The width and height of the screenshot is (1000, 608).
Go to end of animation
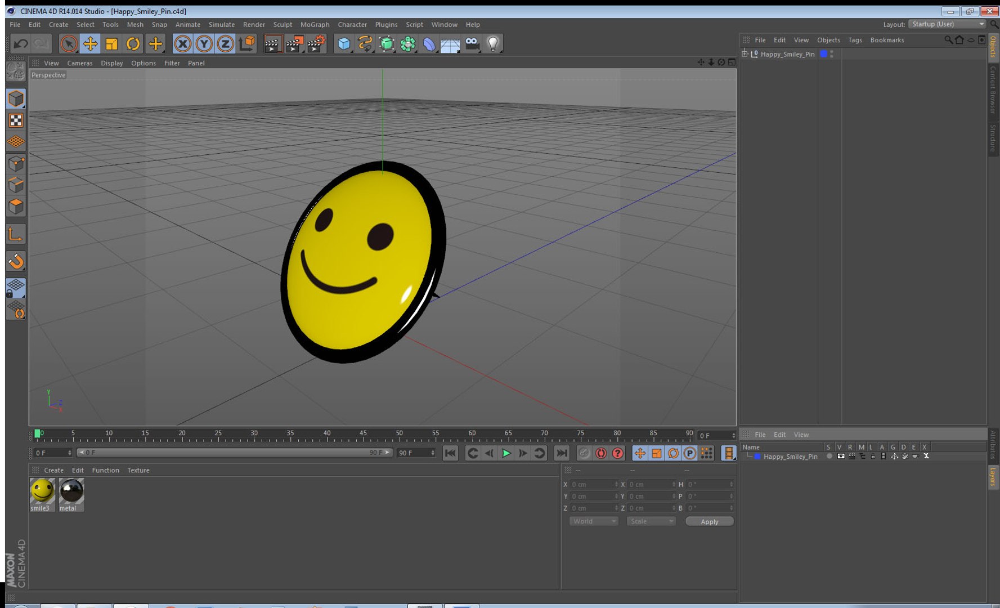coord(562,453)
